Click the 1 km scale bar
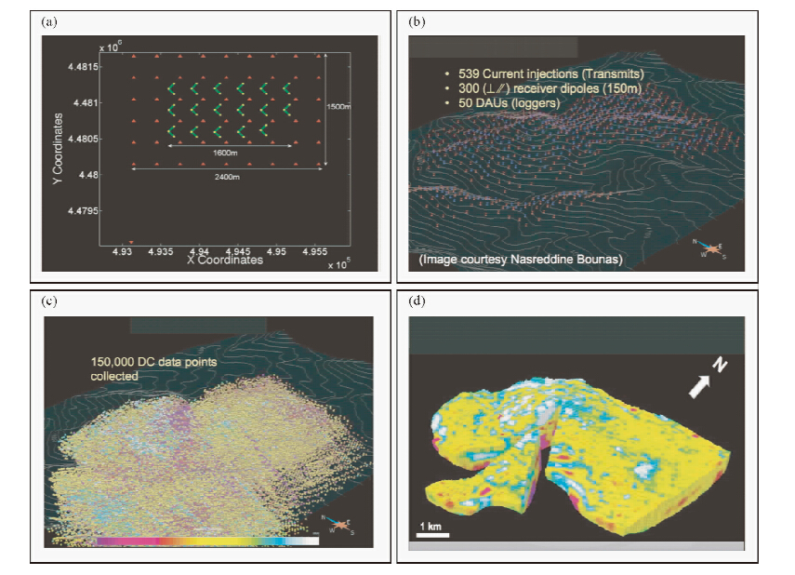 [x=432, y=533]
